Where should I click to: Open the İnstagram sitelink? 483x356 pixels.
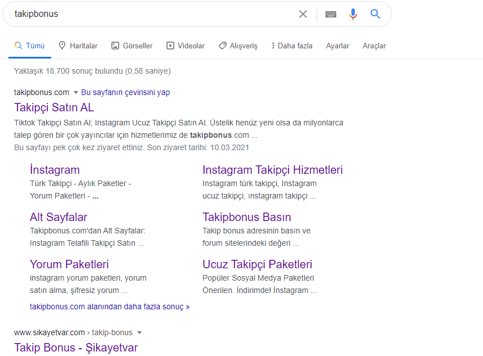(55, 170)
